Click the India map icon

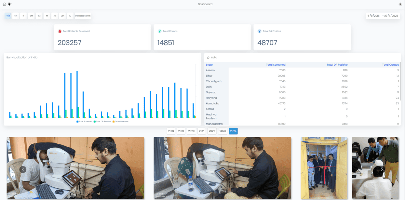[10, 4]
